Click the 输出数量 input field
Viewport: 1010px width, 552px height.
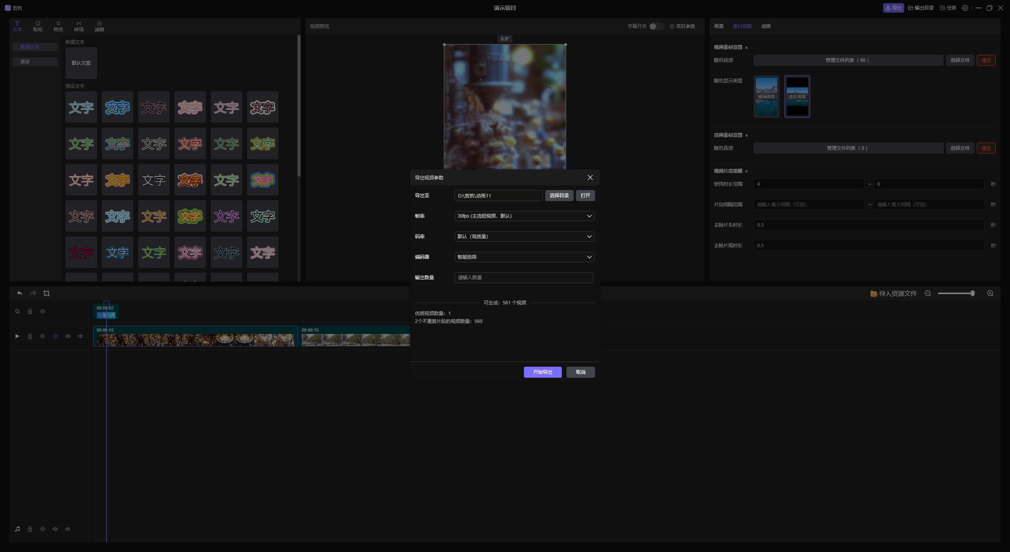tap(524, 278)
